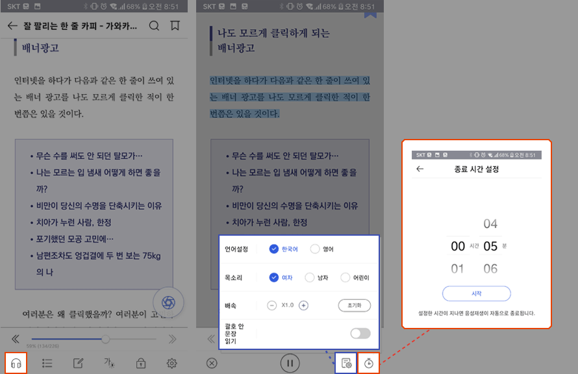
Task: Open font settings with the 가 icon
Action: coord(109,363)
